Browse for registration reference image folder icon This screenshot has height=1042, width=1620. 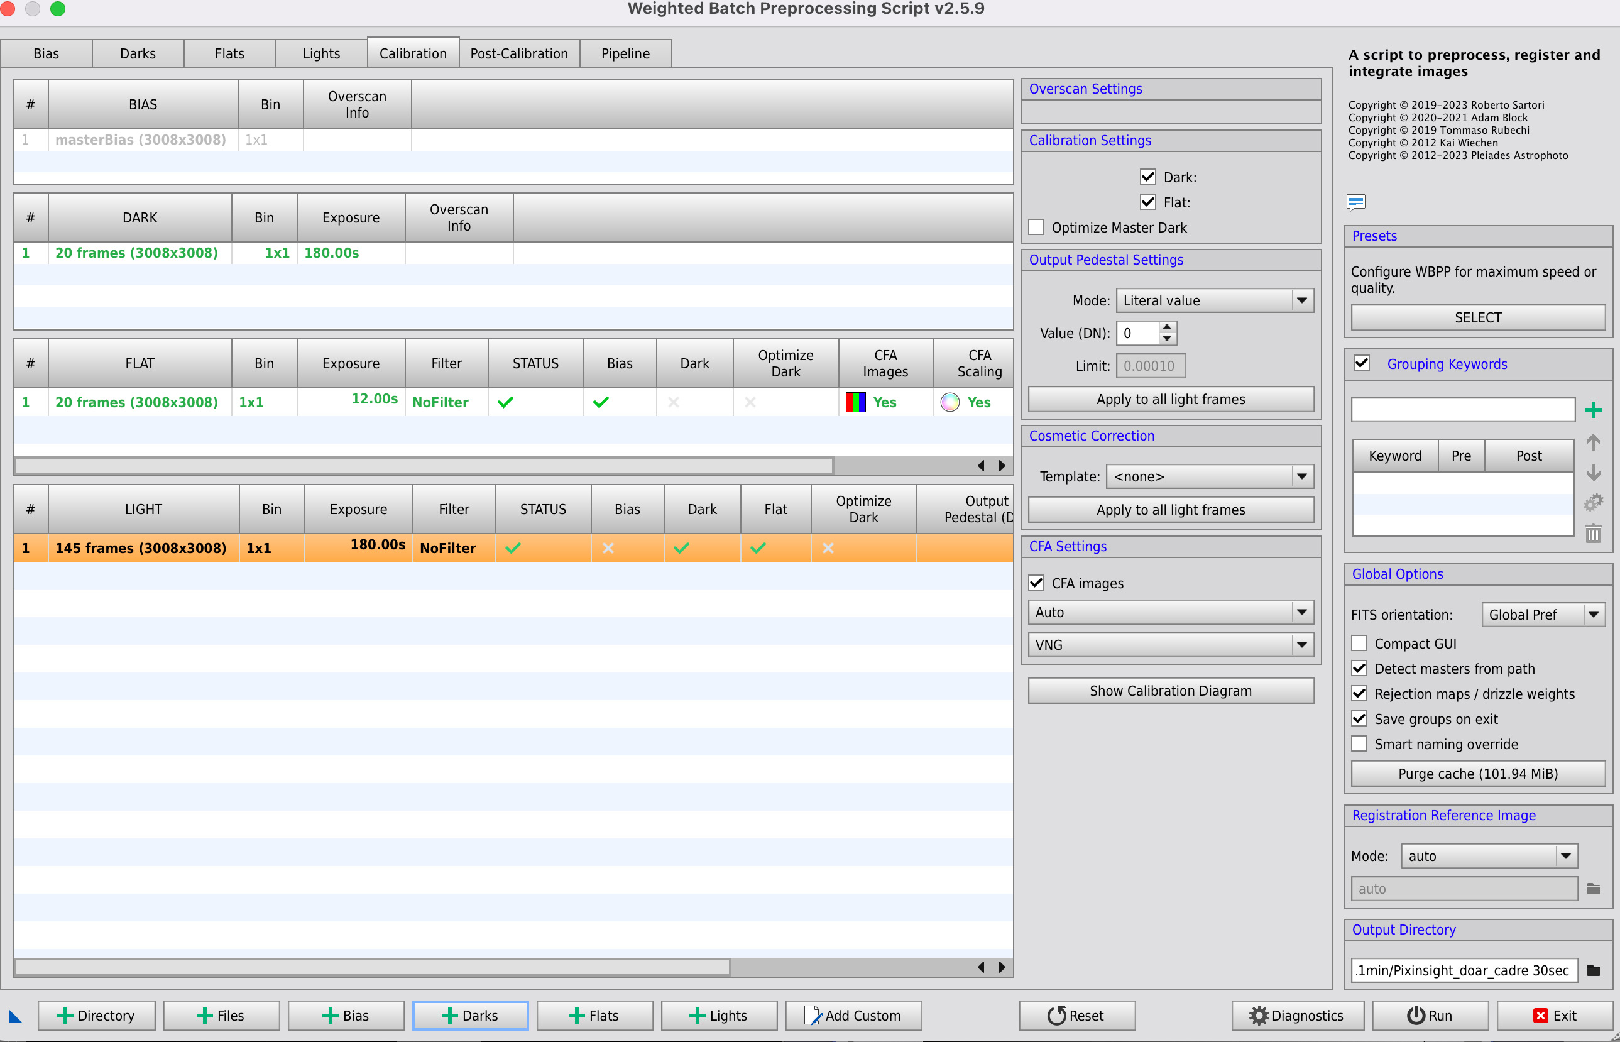[1593, 889]
